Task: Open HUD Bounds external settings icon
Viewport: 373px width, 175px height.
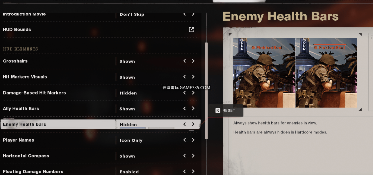Action: coord(191,29)
